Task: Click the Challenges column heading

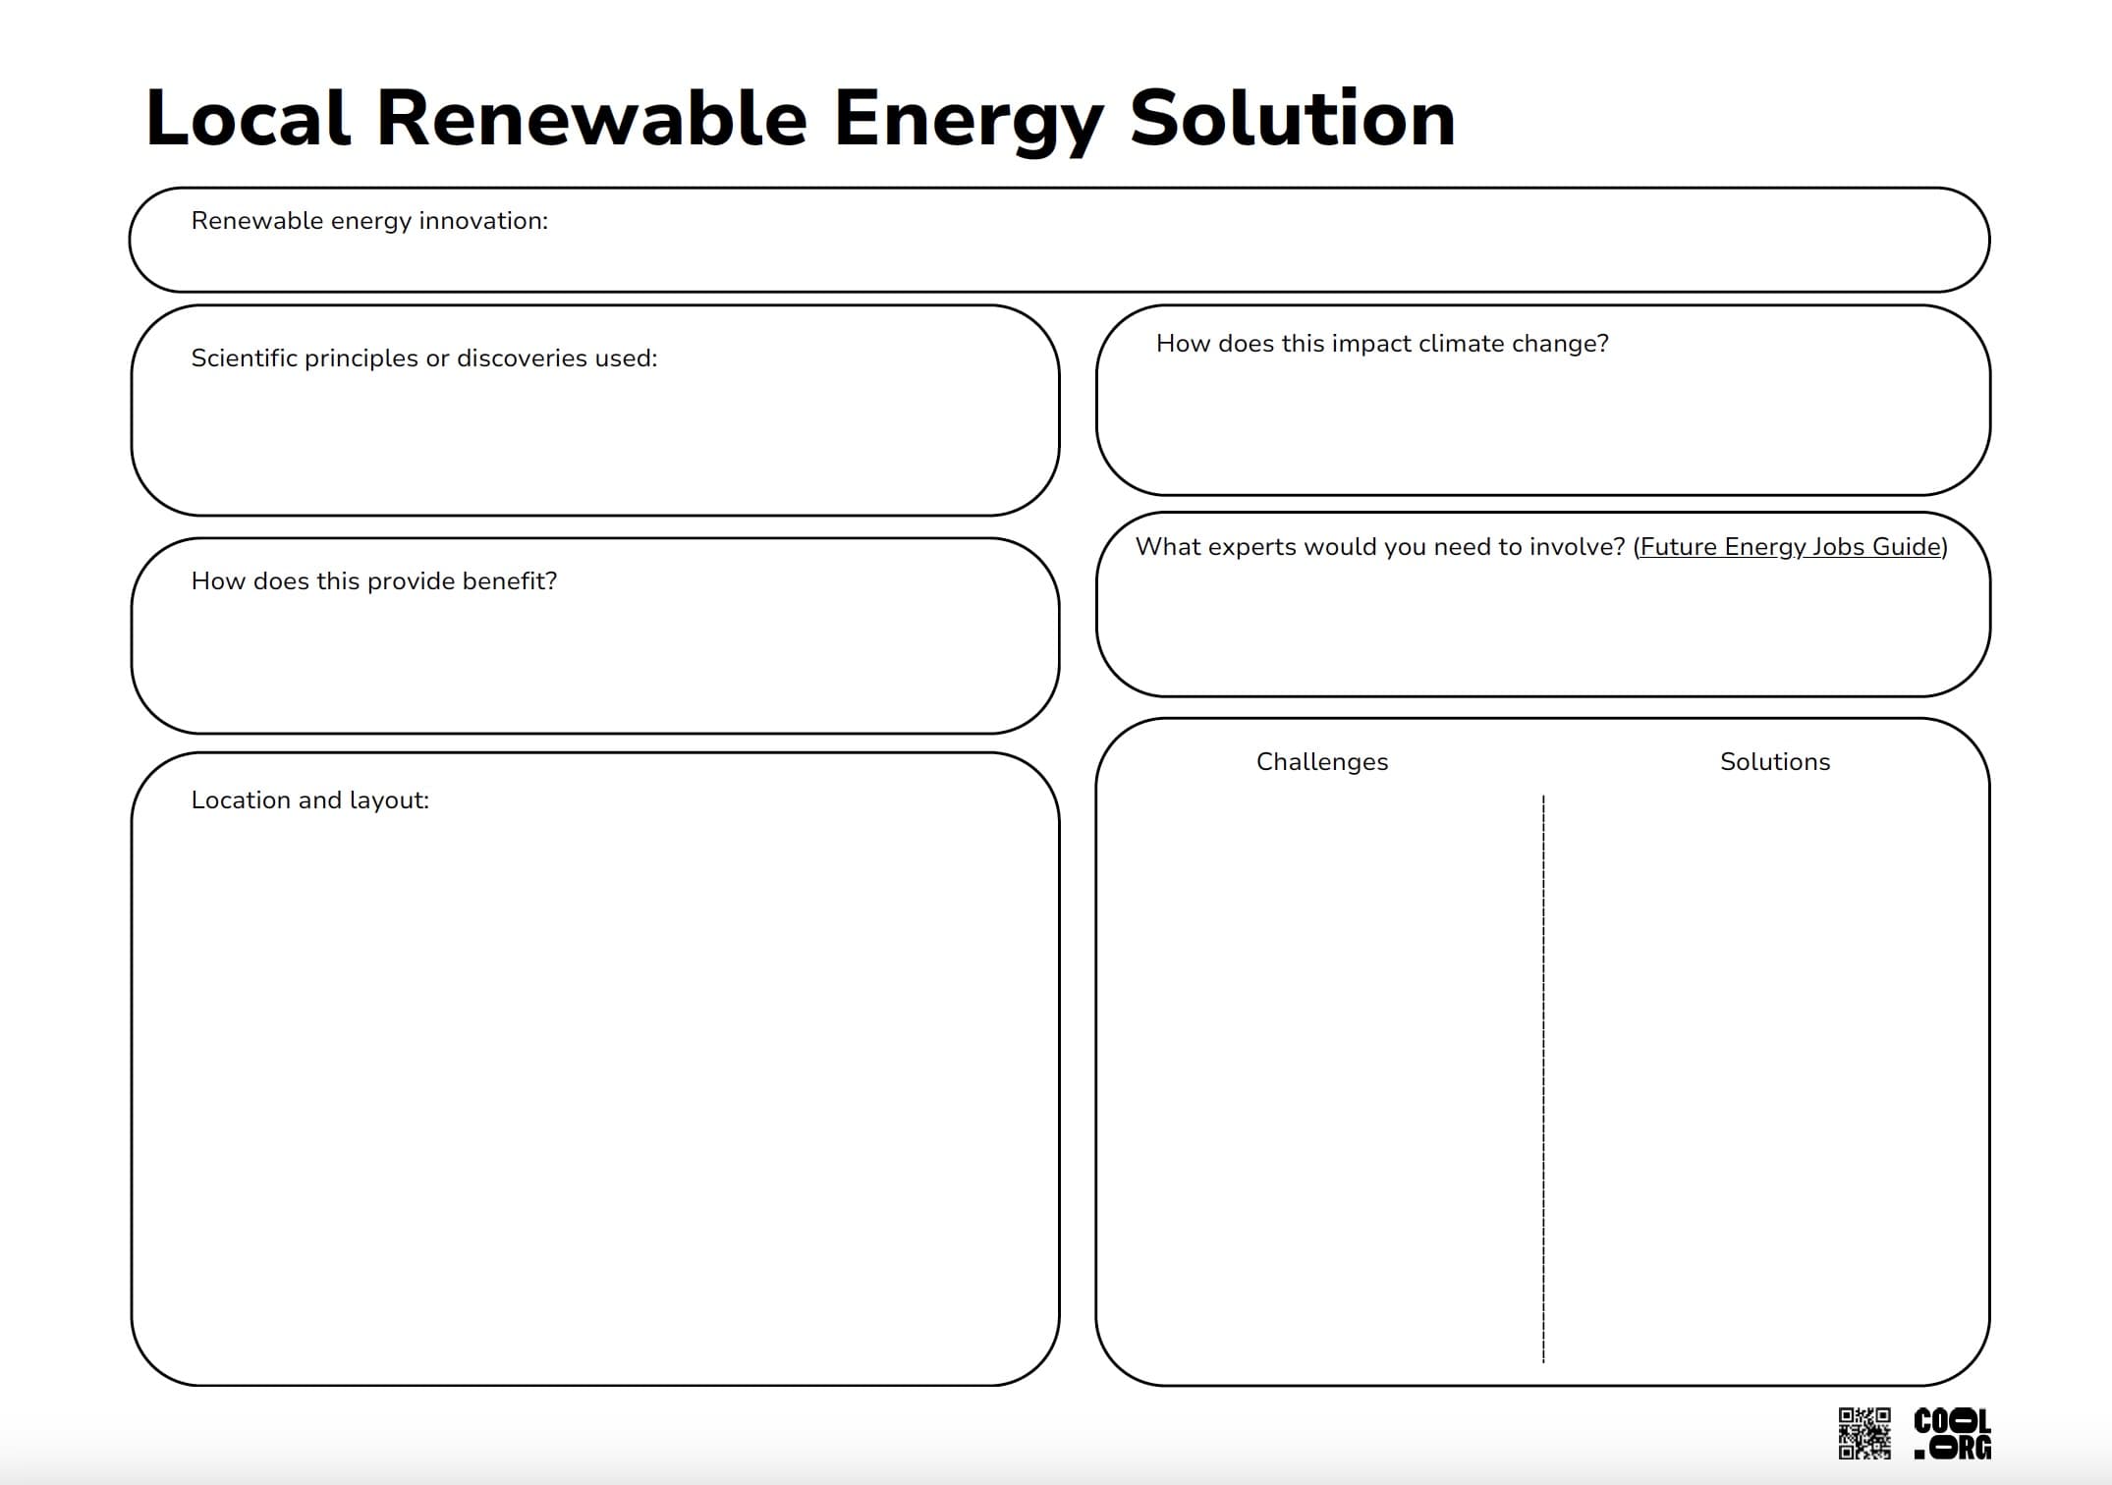Action: (x=1321, y=761)
